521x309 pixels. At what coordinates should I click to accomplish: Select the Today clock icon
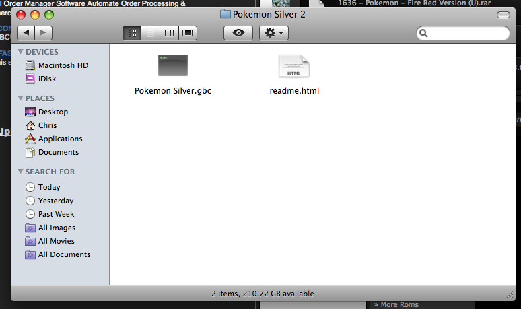[x=30, y=187]
